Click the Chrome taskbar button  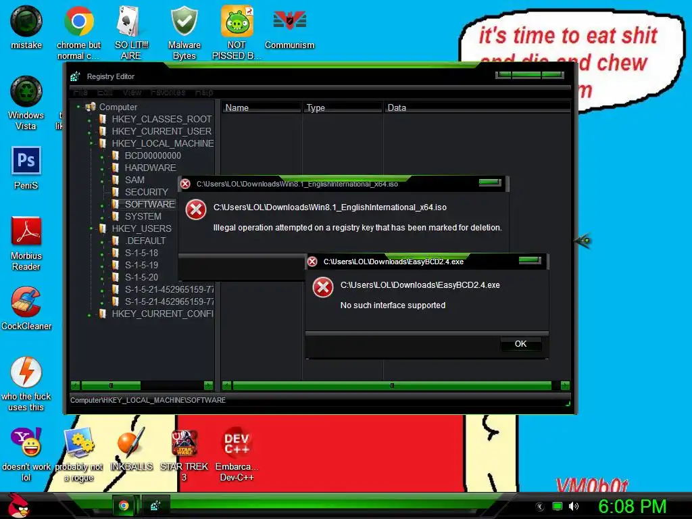[x=124, y=505]
